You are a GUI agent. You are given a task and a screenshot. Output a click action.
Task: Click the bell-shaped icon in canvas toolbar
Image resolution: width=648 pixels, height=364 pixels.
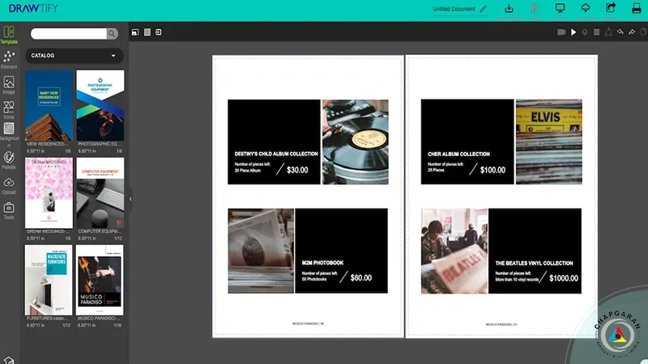coord(609,32)
